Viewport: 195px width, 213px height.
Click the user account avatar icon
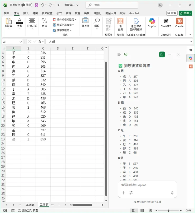tap(160, 5)
